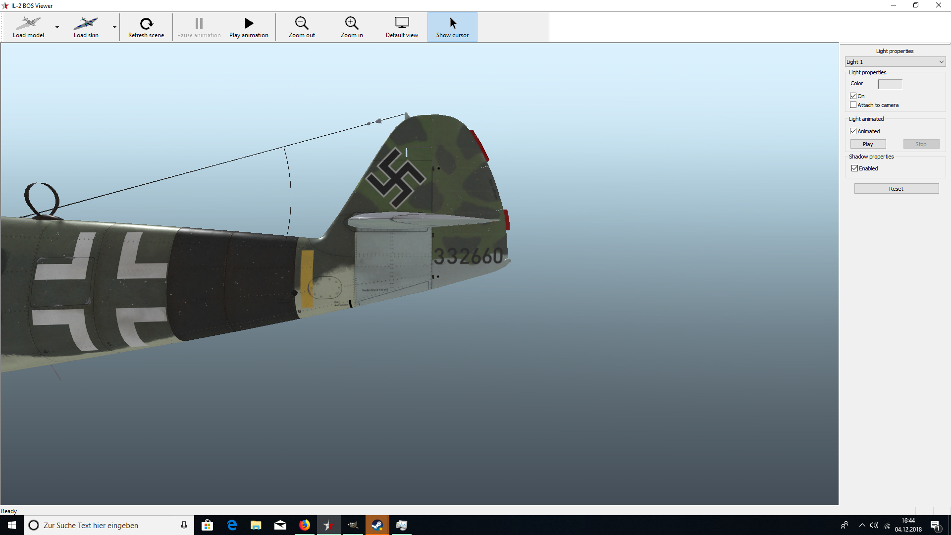
Task: Open the People icon in system tray
Action: coord(845,525)
